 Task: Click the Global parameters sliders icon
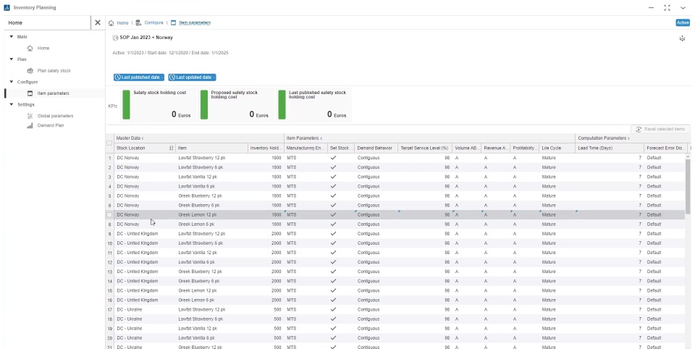click(30, 116)
